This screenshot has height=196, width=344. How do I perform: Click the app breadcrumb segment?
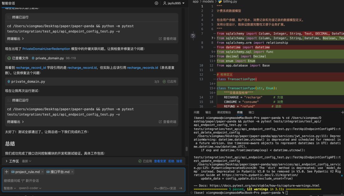click(196, 2)
